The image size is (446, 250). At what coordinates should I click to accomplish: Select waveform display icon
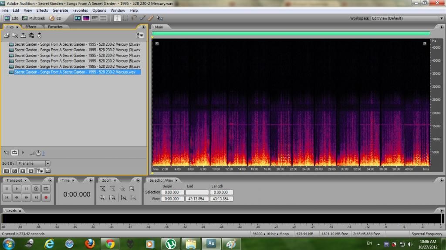tap(78, 18)
